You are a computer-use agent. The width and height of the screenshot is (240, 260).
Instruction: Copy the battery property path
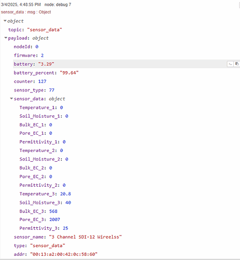point(230,64)
